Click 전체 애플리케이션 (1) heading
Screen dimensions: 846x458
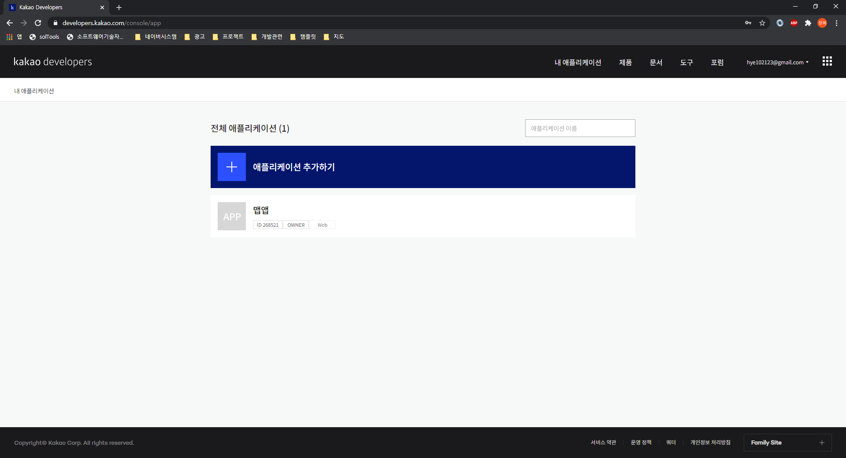250,128
